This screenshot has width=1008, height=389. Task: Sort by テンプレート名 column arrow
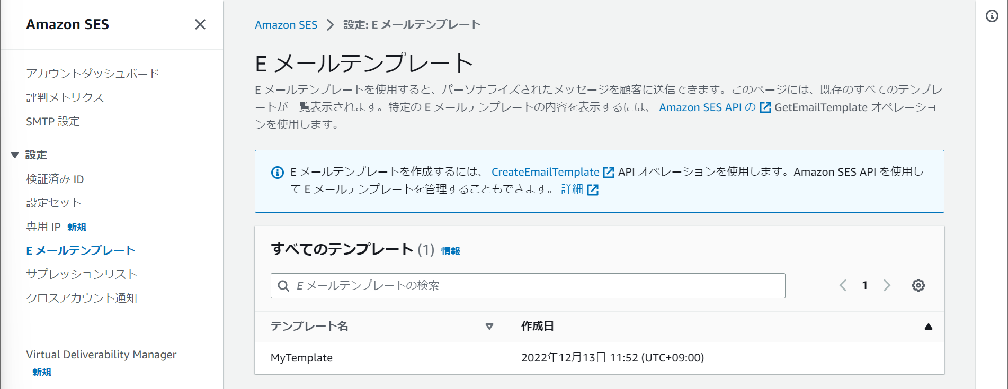coord(489,327)
